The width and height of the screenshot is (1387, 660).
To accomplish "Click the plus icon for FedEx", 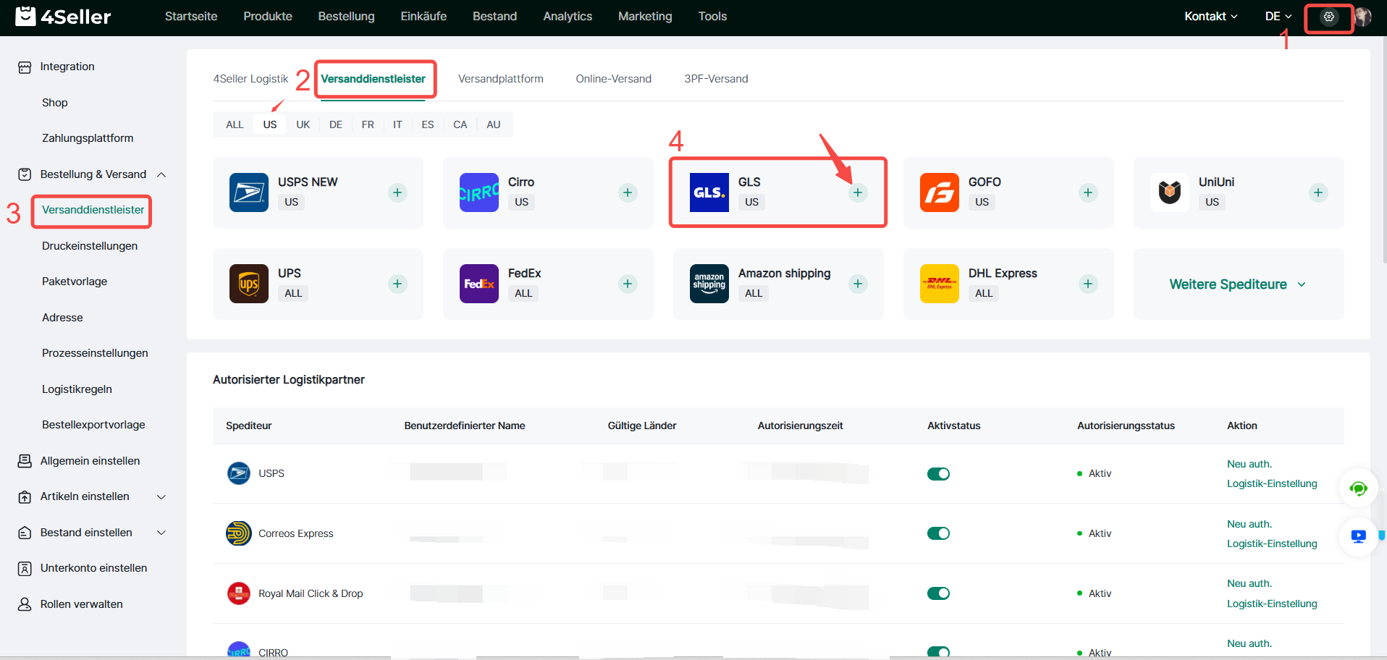I will click(x=627, y=284).
